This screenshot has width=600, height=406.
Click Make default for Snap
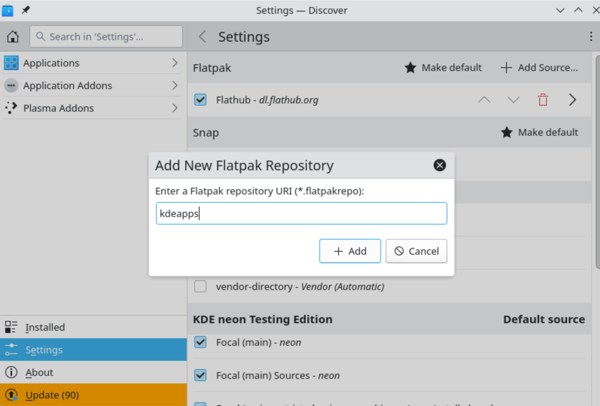540,132
